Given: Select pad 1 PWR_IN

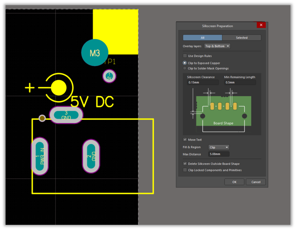Looking at the screenshot, I should tap(40, 156).
